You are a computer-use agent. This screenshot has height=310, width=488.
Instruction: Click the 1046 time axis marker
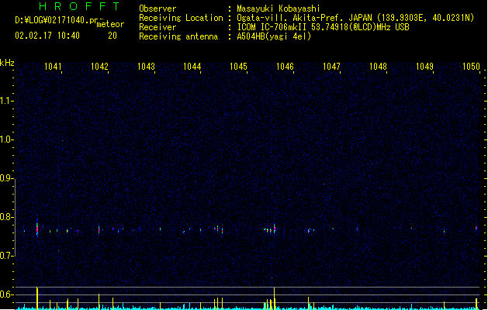point(285,67)
